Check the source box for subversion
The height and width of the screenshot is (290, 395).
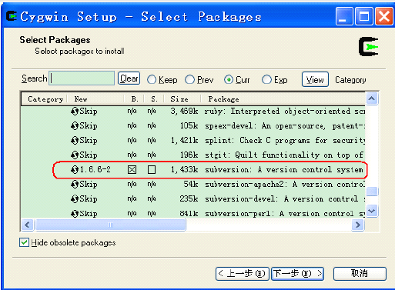[x=152, y=169]
